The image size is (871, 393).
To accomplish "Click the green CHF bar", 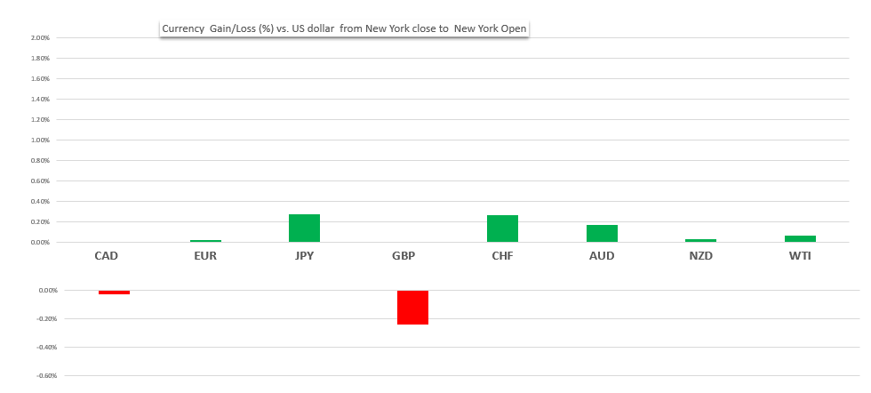I will [502, 229].
